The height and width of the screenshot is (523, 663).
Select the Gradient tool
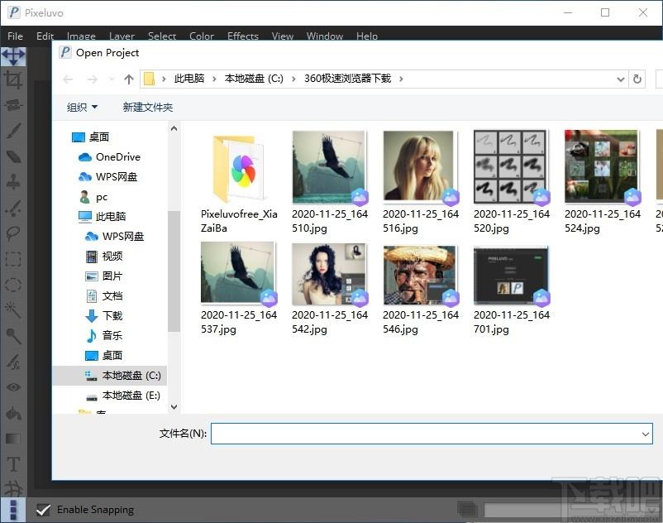(x=13, y=439)
